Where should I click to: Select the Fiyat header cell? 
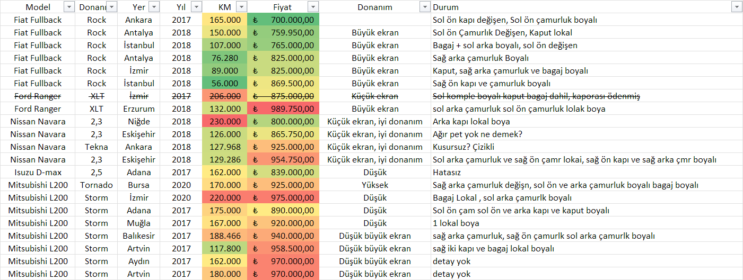click(x=283, y=7)
